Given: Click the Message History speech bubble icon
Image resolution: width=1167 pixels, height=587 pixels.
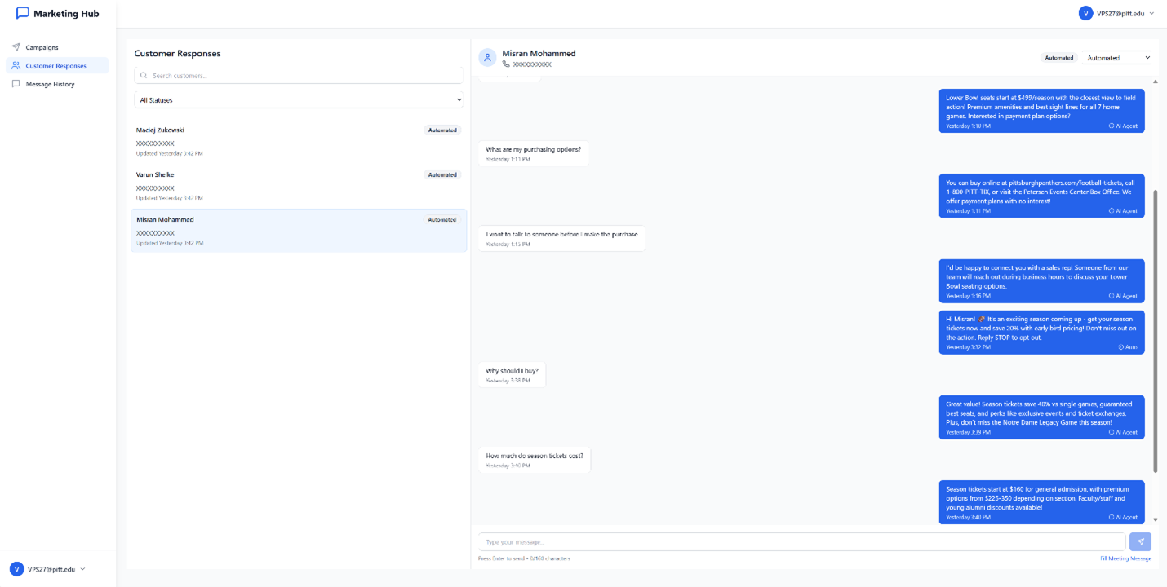Looking at the screenshot, I should pyautogui.click(x=16, y=84).
